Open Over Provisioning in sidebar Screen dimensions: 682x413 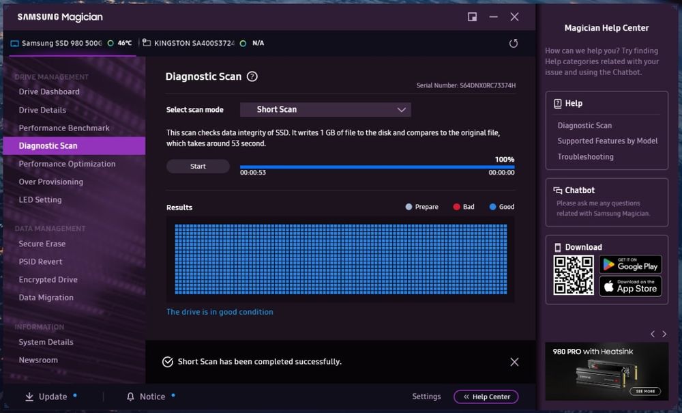coord(51,182)
